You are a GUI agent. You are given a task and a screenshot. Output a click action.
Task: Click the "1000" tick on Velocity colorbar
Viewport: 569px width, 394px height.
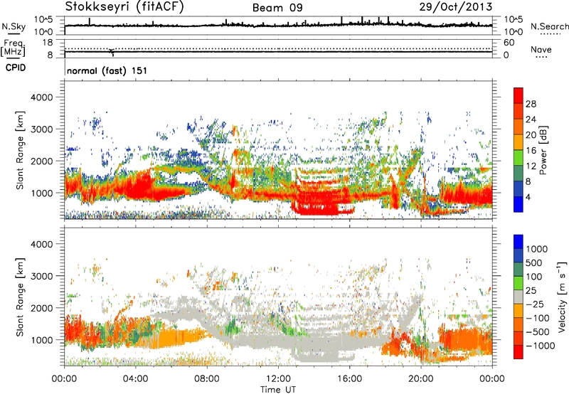(536, 249)
